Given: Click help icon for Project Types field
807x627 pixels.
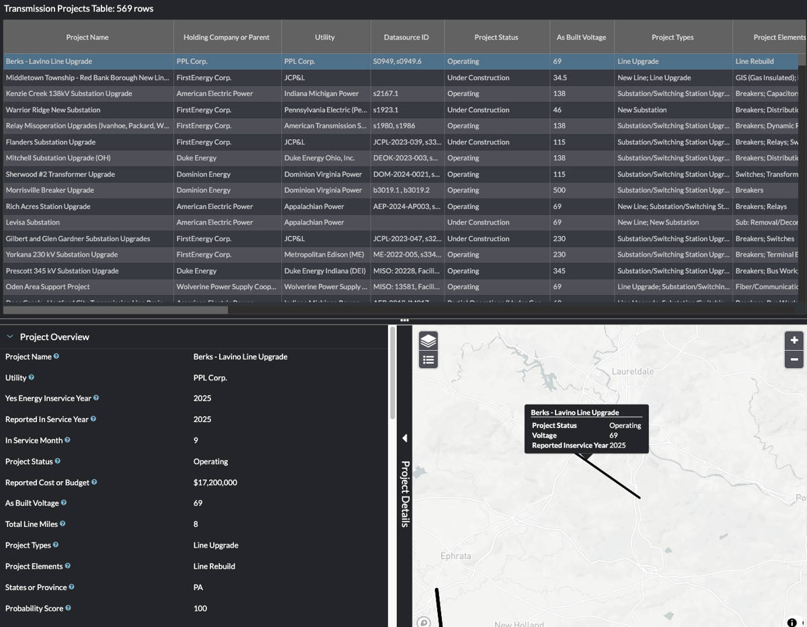Looking at the screenshot, I should [56, 545].
